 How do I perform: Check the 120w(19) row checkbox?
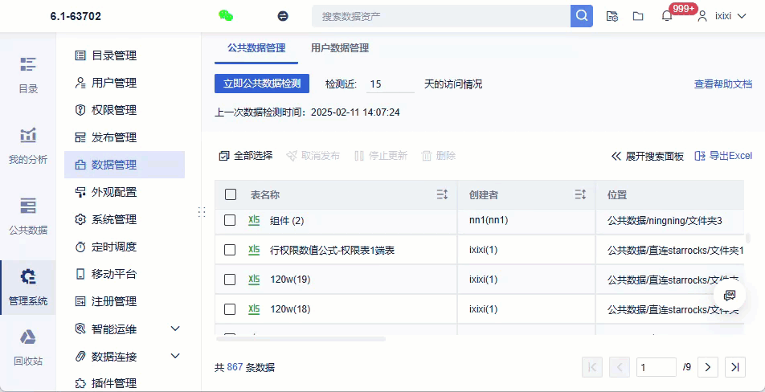click(x=231, y=280)
